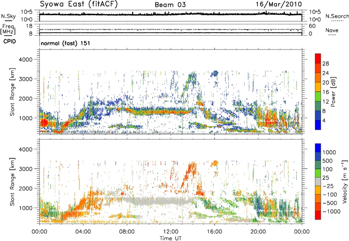Click the "N.Sky" label
The image size is (349, 241).
(8, 16)
